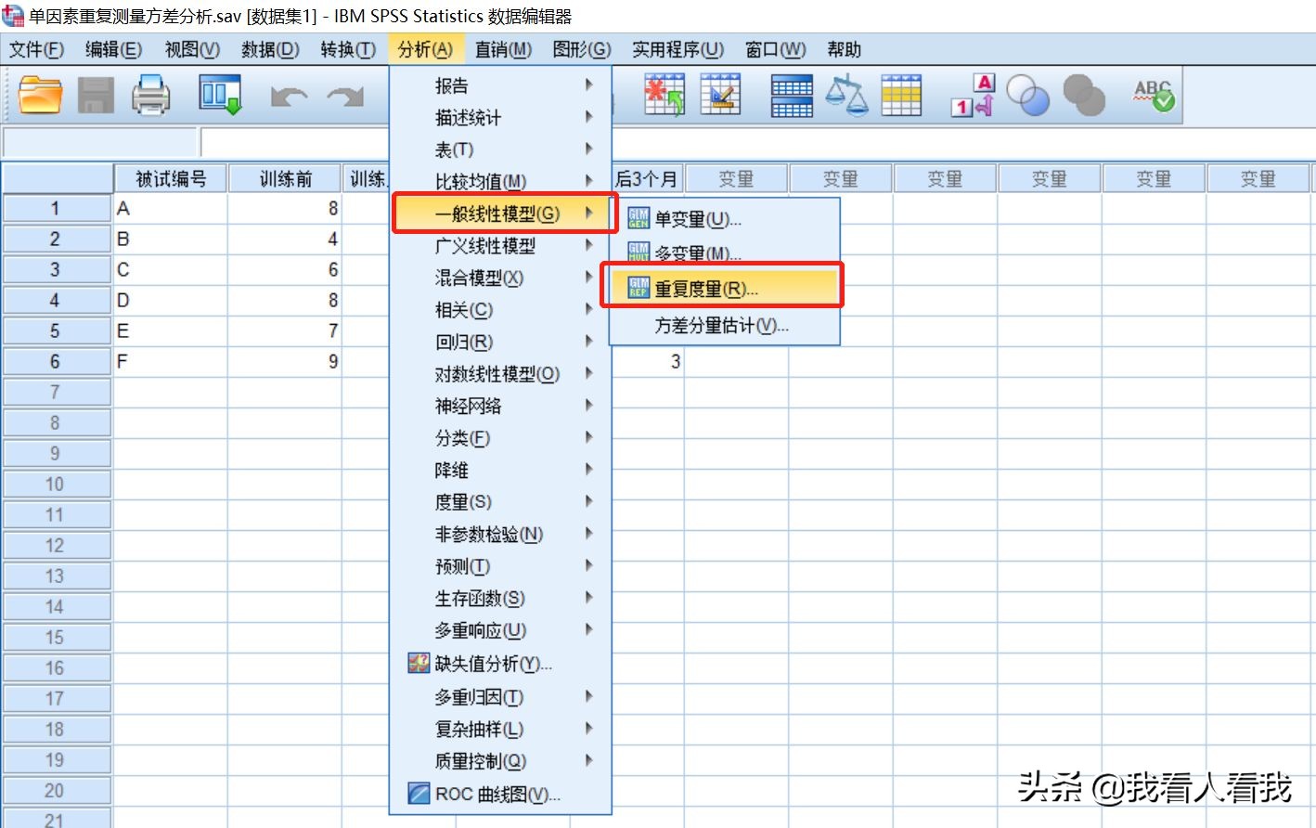Expand the 降维 submenu
Image resolution: width=1316 pixels, height=828 pixels.
pos(500,470)
